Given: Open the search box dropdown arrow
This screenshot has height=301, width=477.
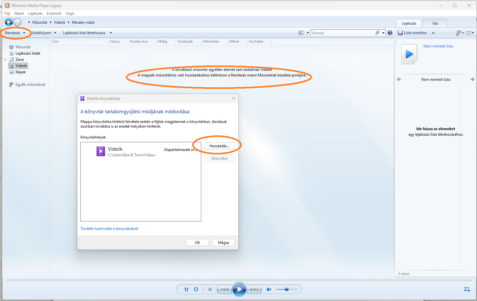Looking at the screenshot, I should click(x=383, y=33).
